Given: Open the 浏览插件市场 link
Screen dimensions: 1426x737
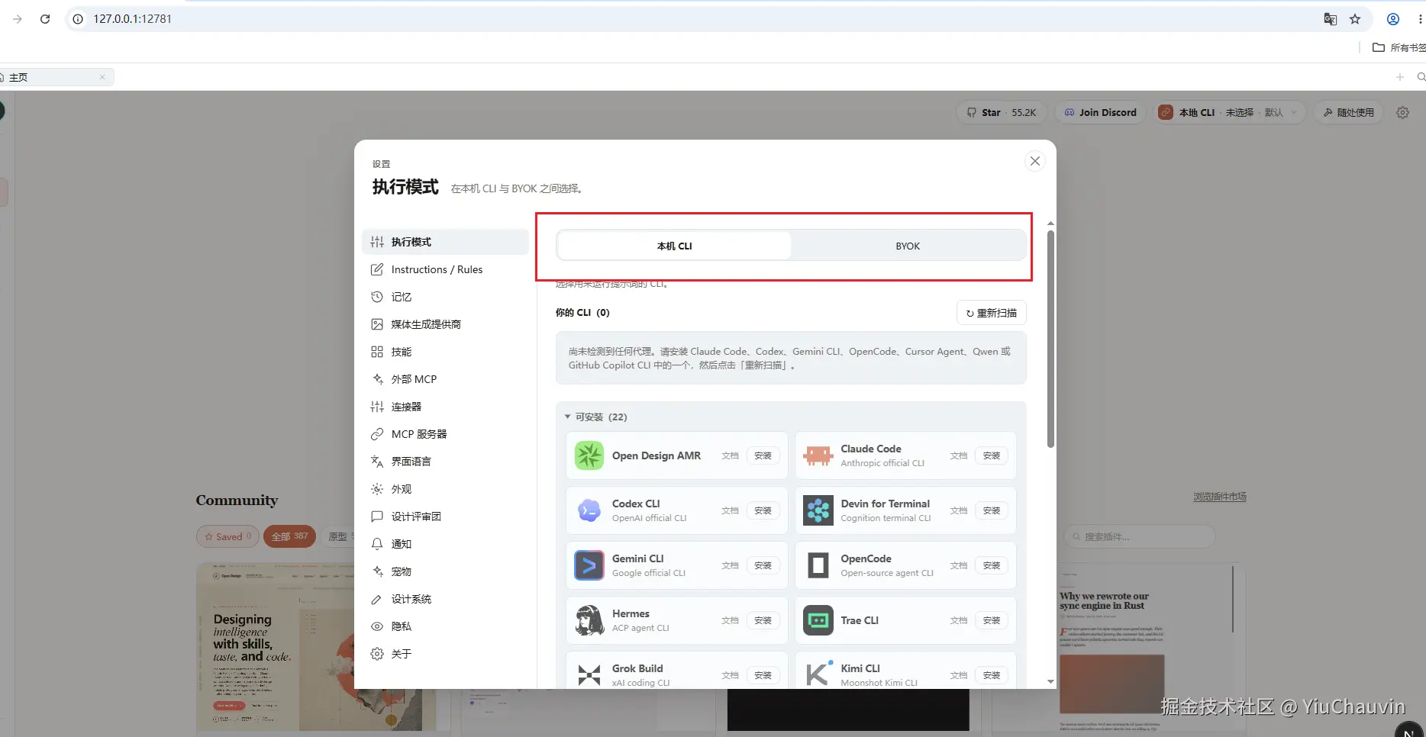Looking at the screenshot, I should (x=1220, y=497).
